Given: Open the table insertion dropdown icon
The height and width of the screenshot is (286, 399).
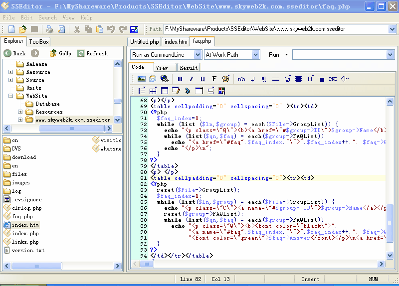Looking at the screenshot, I should [153, 91].
